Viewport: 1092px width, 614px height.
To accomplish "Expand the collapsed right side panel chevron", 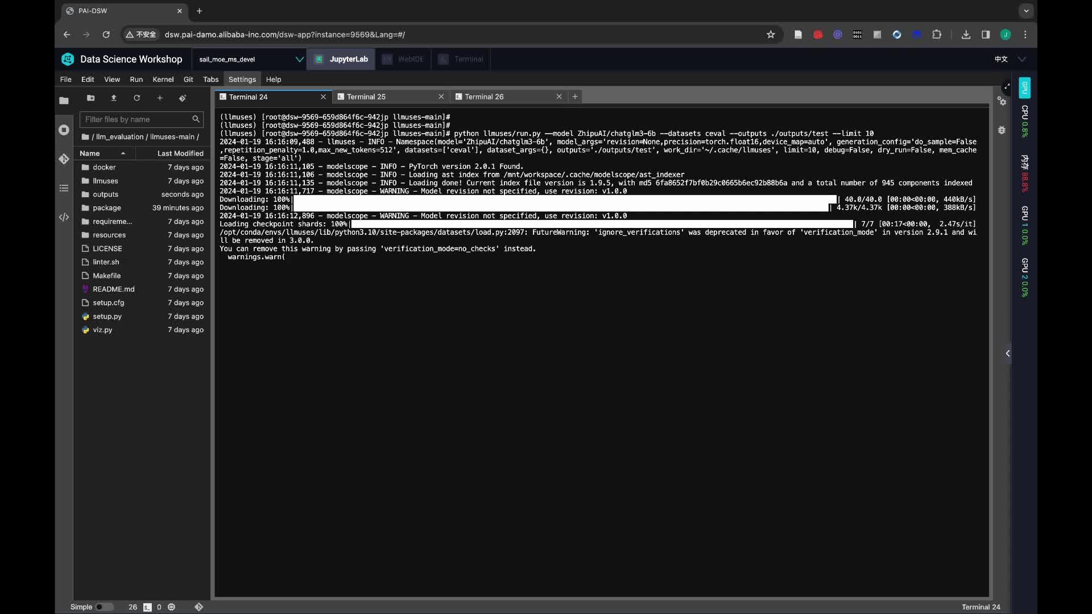I will pyautogui.click(x=1007, y=353).
